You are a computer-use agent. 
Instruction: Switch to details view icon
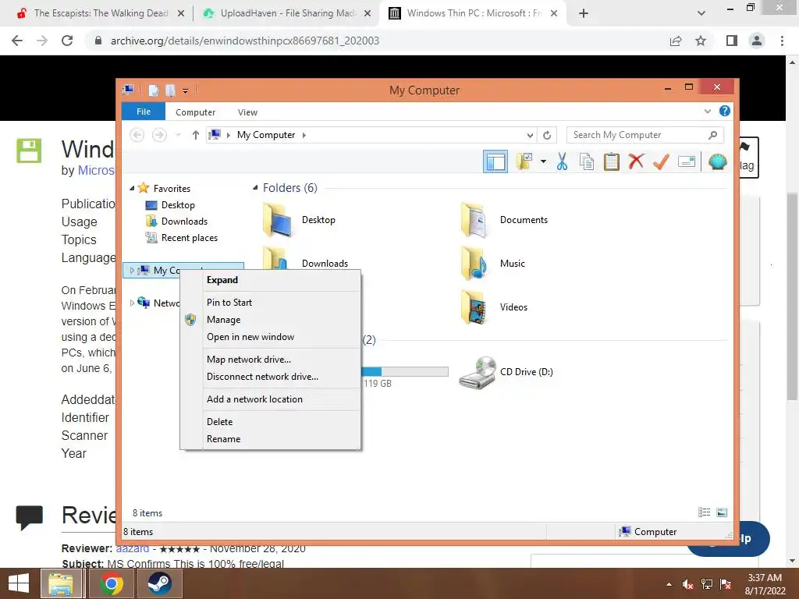click(705, 512)
